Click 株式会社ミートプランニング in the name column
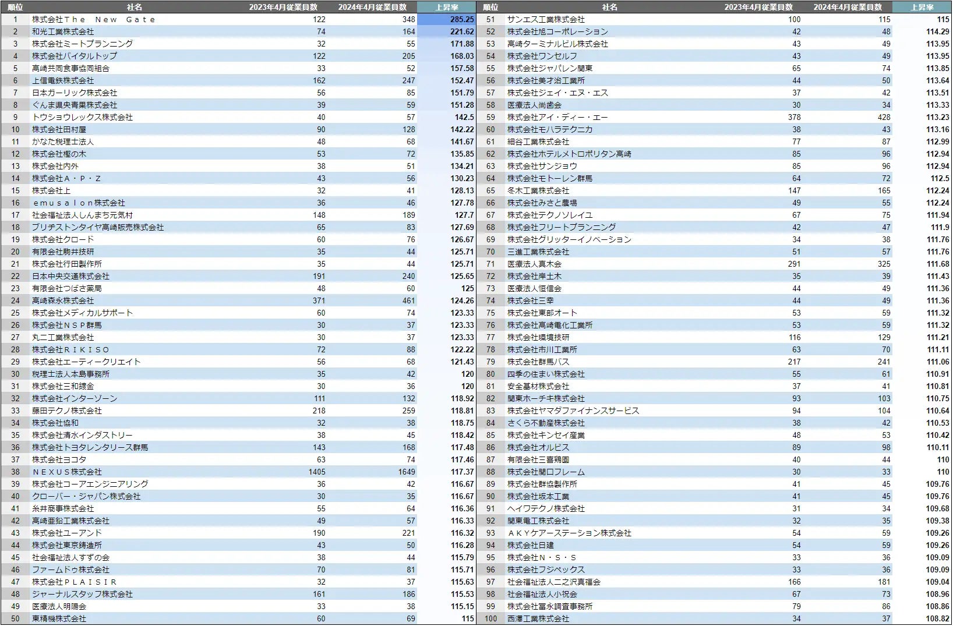This screenshot has height=626, width=953. (x=82, y=44)
